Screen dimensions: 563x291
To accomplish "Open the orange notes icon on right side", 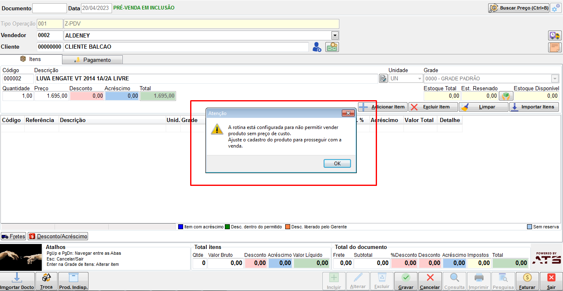I will pyautogui.click(x=555, y=47).
